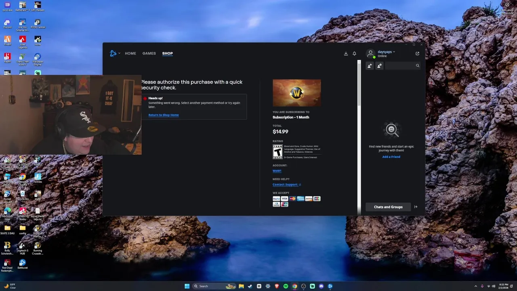Select the Recycle Bin on desktop
This screenshot has height=291, width=517.
click(22, 196)
